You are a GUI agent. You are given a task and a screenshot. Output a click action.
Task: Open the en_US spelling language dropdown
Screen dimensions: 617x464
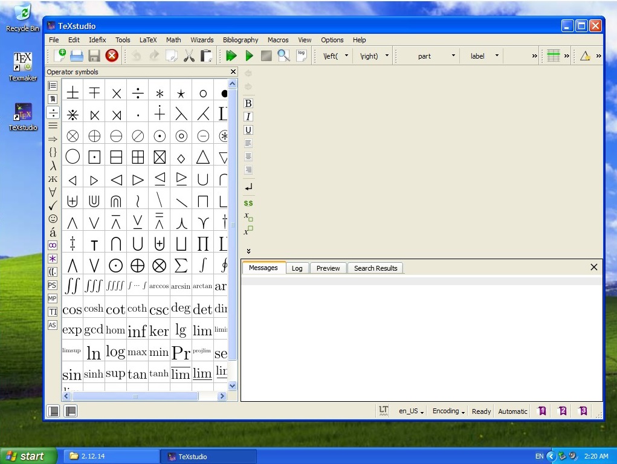coord(411,411)
